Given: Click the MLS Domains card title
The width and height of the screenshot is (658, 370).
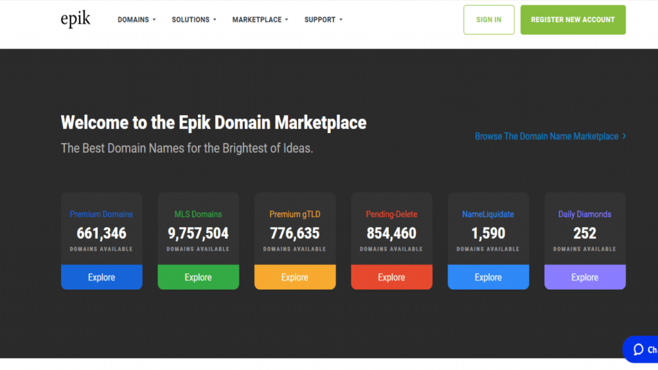Looking at the screenshot, I should (198, 215).
